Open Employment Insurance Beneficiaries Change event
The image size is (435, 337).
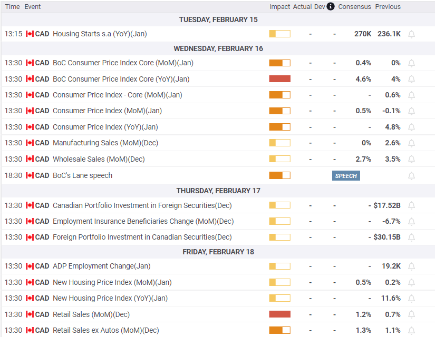143,221
